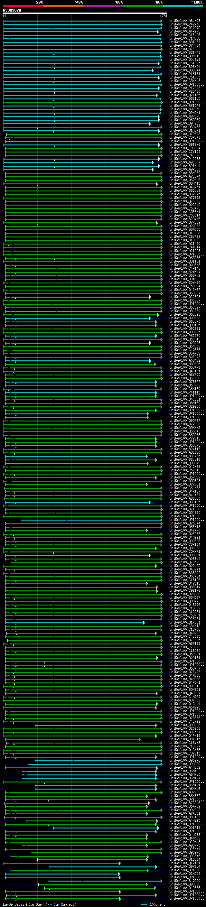The width and height of the screenshot is (206, 907).
Task: Select the cyan ~100% identity legend bar
Action: pyautogui.click(x=183, y=6)
